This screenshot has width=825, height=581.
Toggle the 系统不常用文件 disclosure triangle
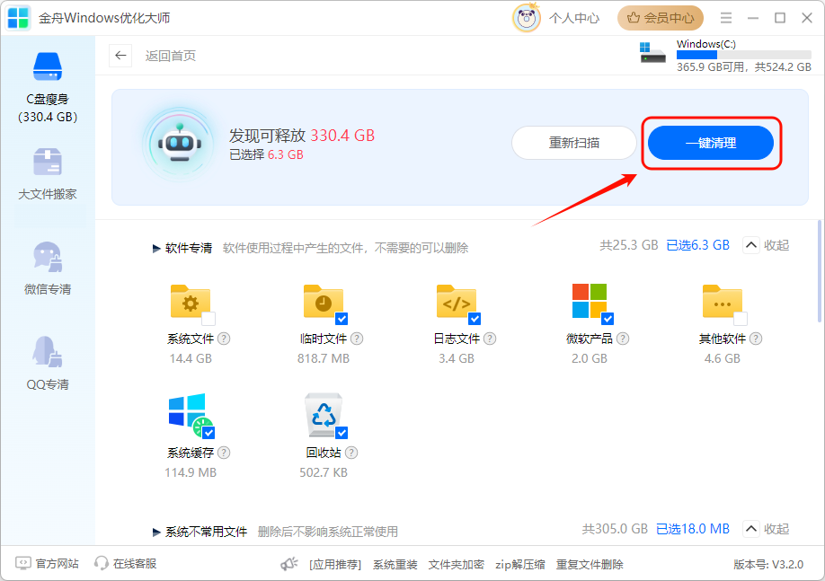click(x=156, y=533)
